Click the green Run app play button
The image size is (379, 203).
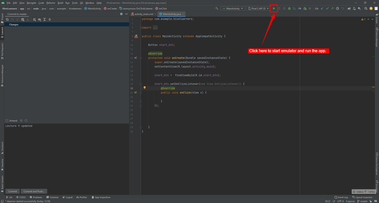pos(274,9)
